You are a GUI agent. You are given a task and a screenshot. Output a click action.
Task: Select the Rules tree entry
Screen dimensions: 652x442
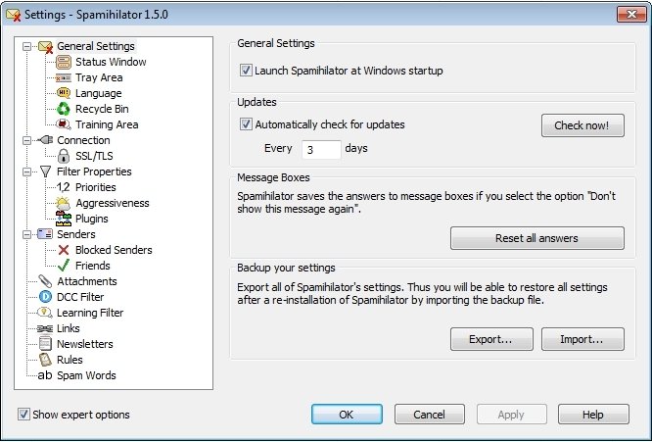pyautogui.click(x=70, y=360)
